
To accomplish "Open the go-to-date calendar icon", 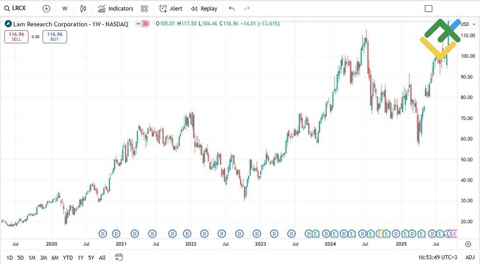I will point(119,257).
